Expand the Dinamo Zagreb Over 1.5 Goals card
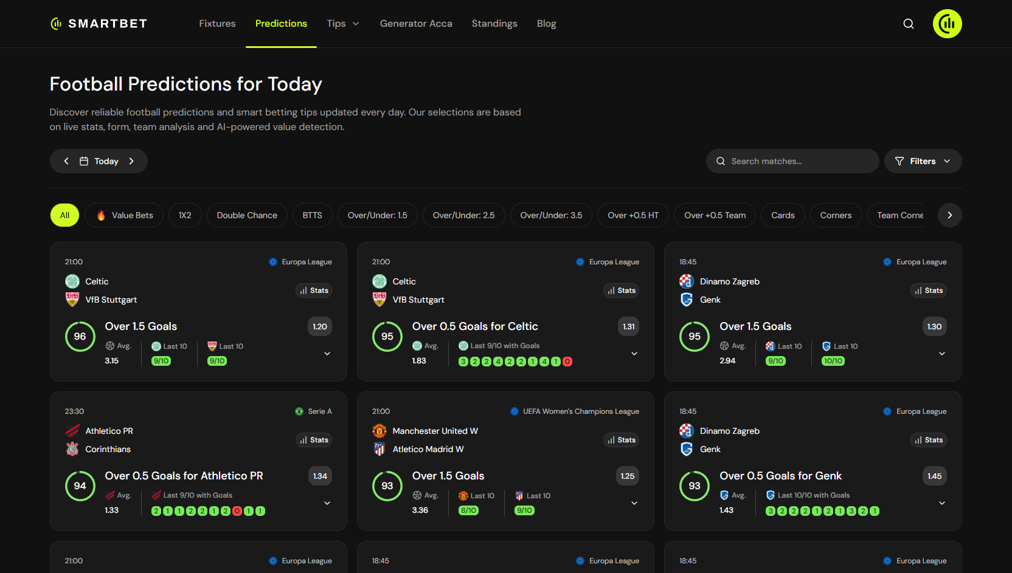 942,354
